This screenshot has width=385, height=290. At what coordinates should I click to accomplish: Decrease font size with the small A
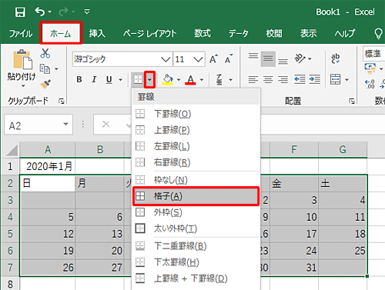pyautogui.click(x=229, y=59)
